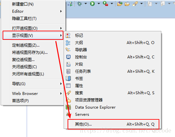
Task: Click the 片段 snippets view icon
Action: (68, 64)
